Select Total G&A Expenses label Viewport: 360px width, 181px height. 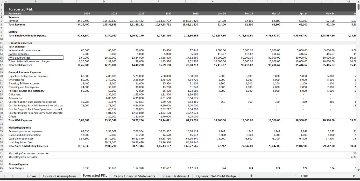20,120
